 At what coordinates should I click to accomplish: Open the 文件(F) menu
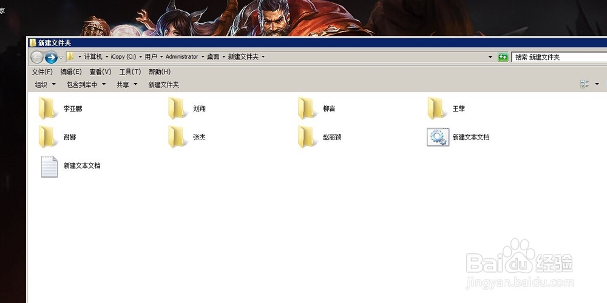42,72
